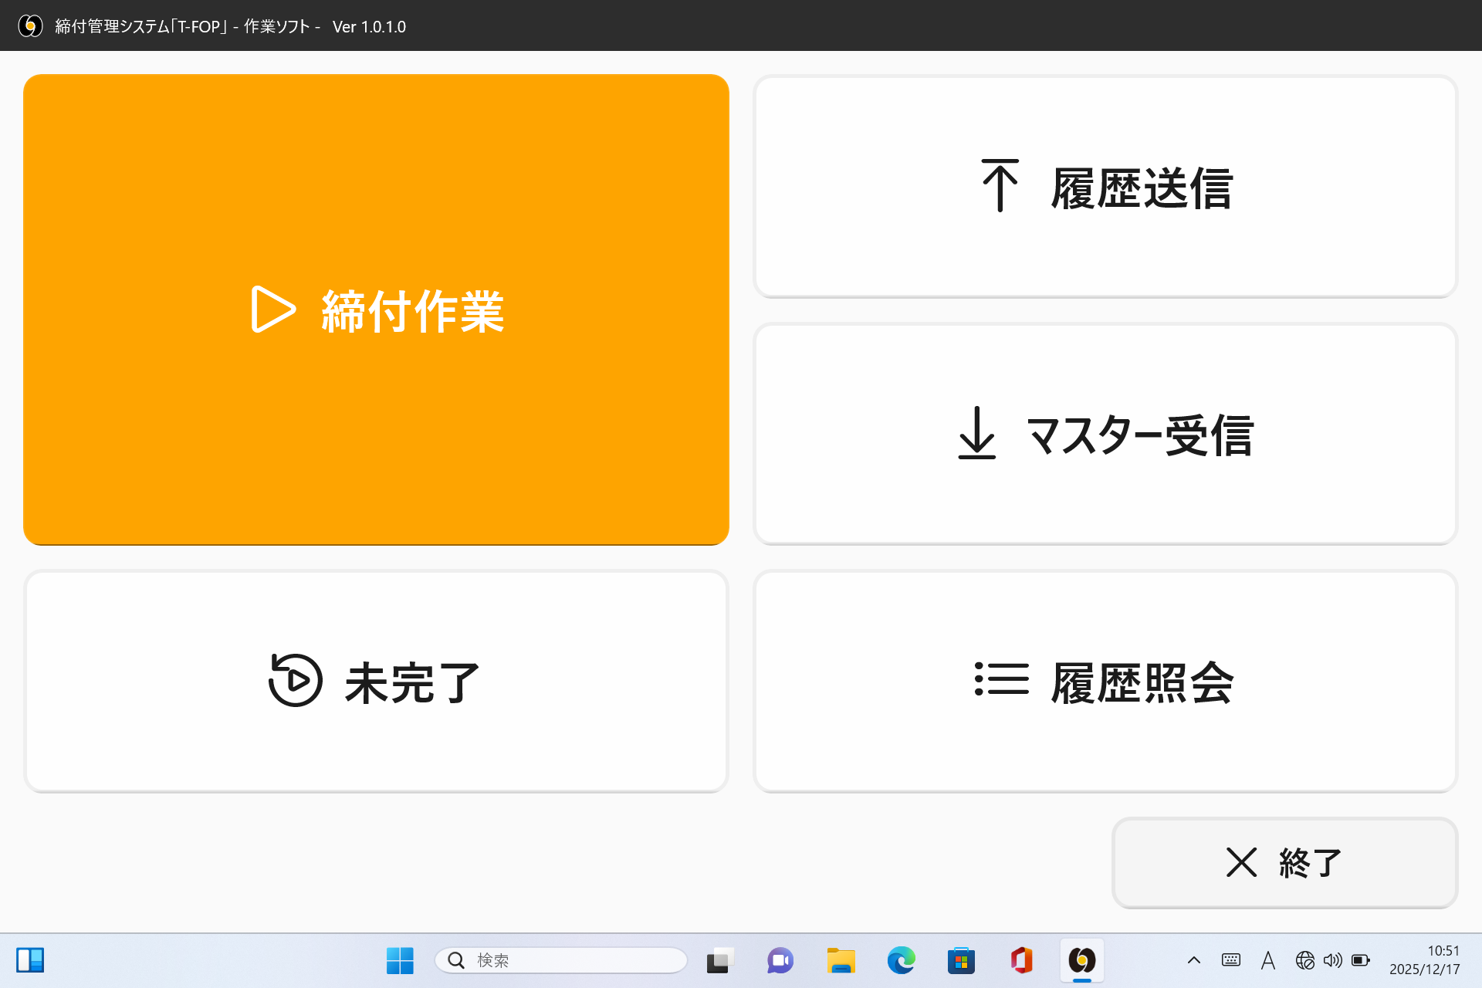
Task: Click the taskbar search field
Action: click(561, 959)
